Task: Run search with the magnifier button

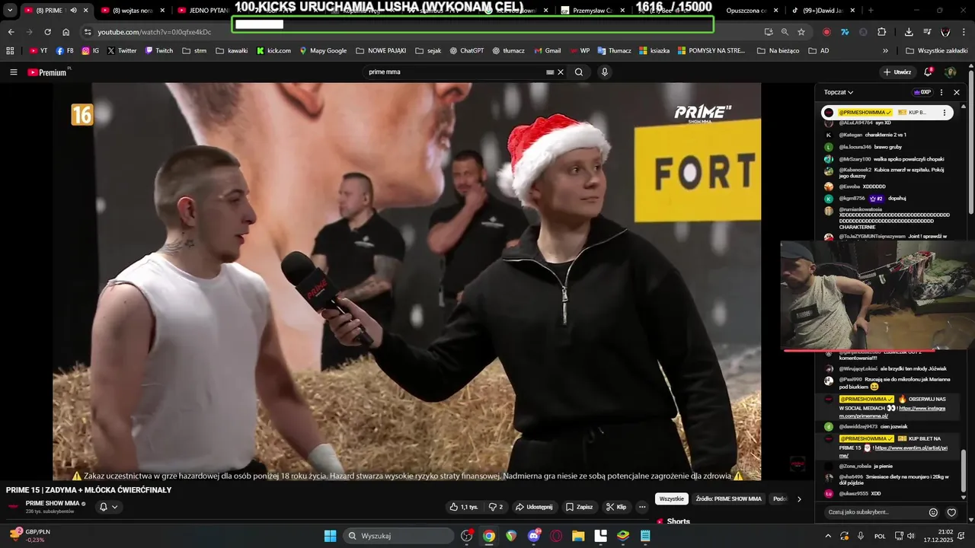Action: coord(579,72)
